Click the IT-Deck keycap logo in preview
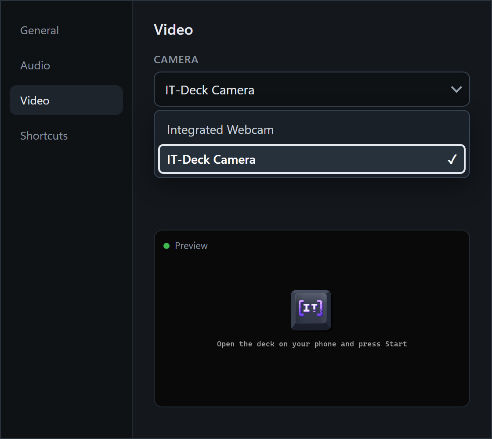The width and height of the screenshot is (492, 439). point(311,310)
